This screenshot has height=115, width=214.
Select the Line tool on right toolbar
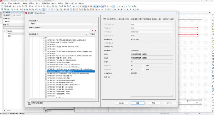[213, 51]
